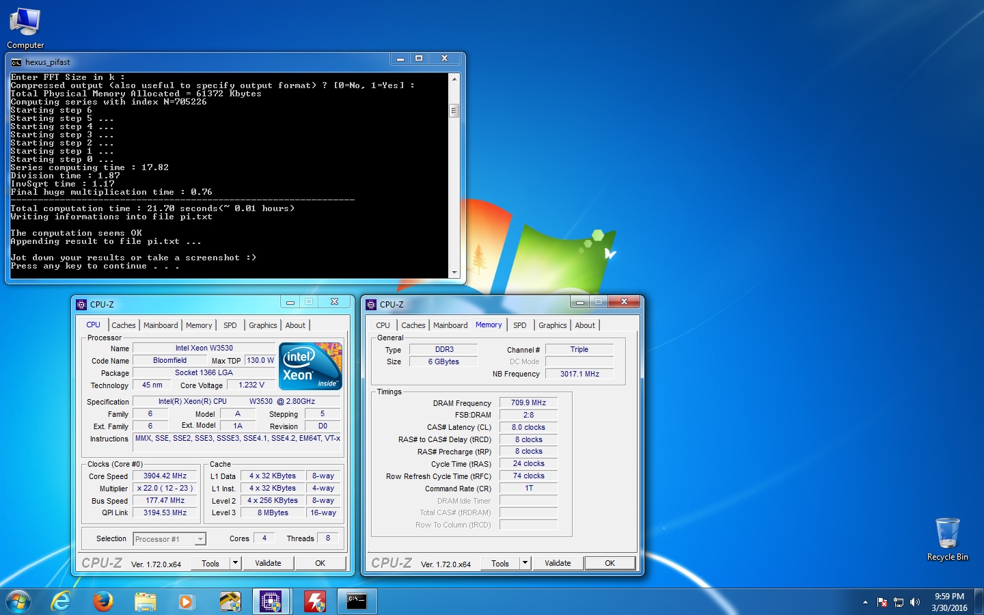The image size is (984, 615).
Task: Click the Max TDP value 130.0 W
Action: pos(260,360)
